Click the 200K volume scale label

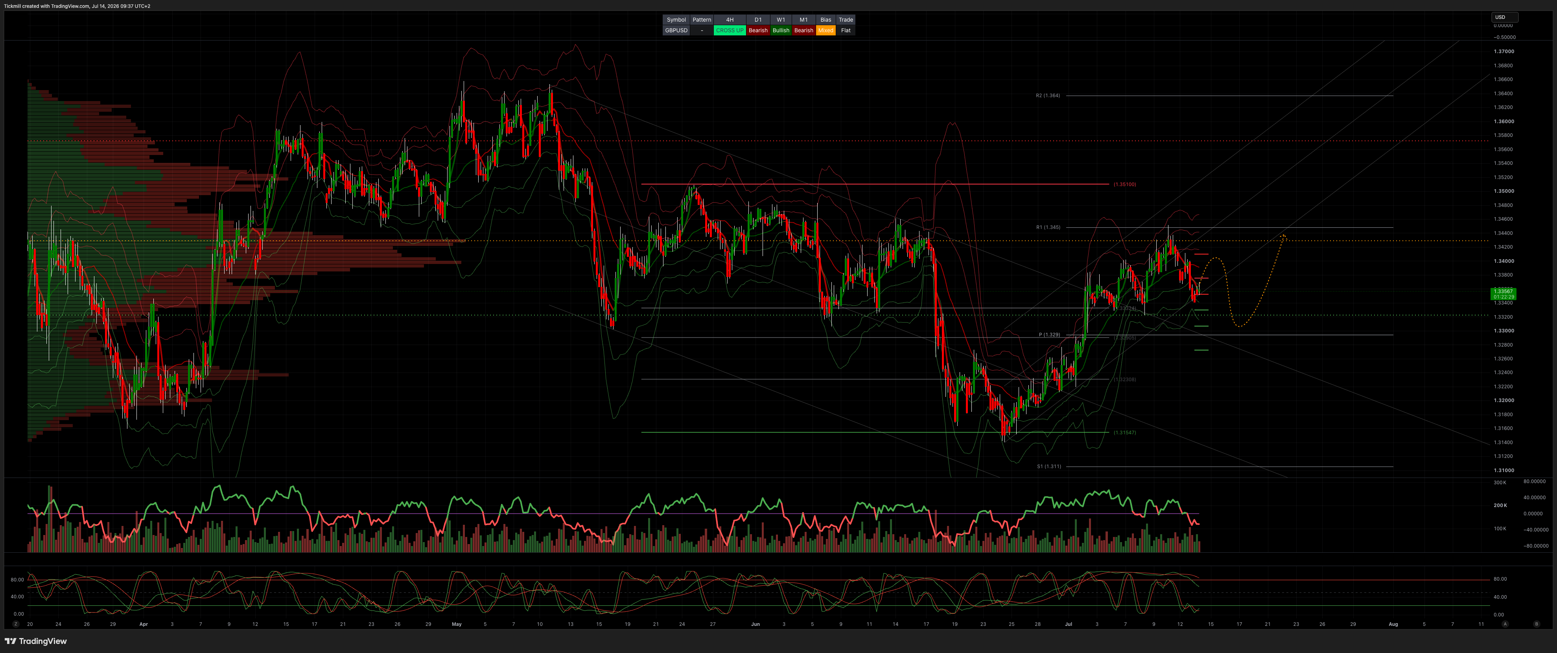(1500, 505)
